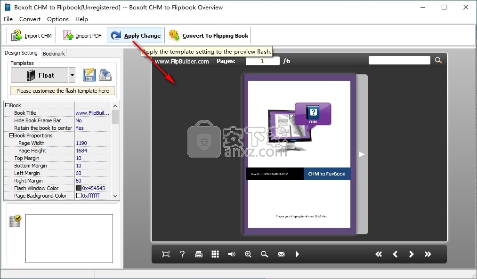Go to the previous page

pos(395,254)
